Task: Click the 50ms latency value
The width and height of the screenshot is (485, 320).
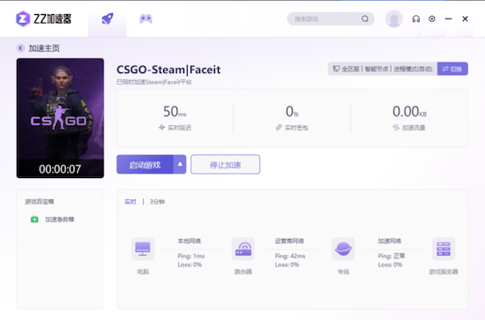Action: (x=175, y=111)
